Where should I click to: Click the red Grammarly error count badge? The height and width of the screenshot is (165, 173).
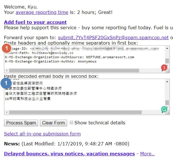click(164, 68)
